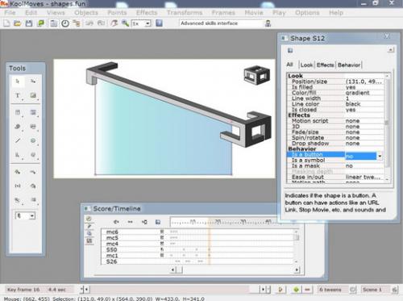403x301 pixels.
Task: Click the Open file folder icon
Action: pos(18,23)
